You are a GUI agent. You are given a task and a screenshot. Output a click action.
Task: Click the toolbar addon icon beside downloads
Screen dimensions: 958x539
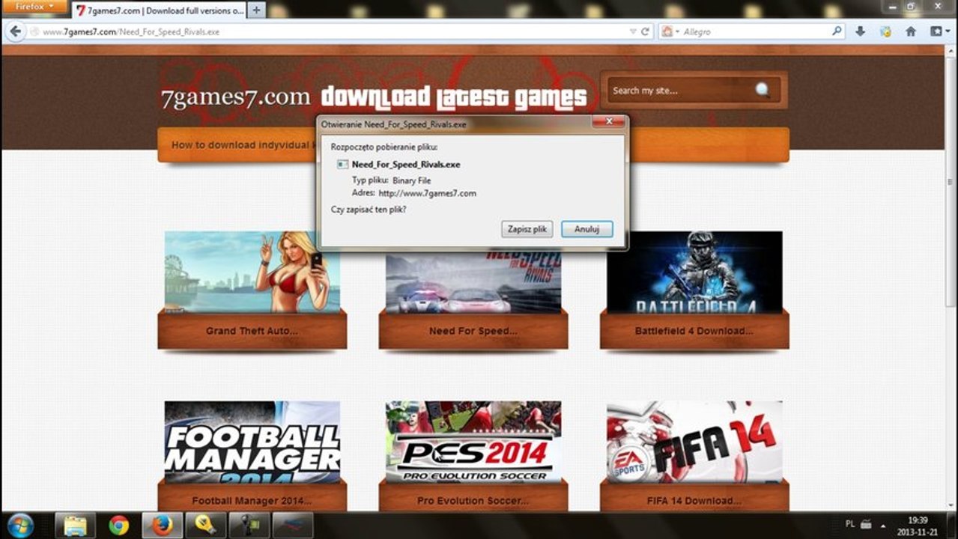pos(885,31)
